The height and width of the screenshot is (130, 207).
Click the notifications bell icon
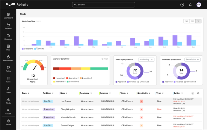pos(190,5)
